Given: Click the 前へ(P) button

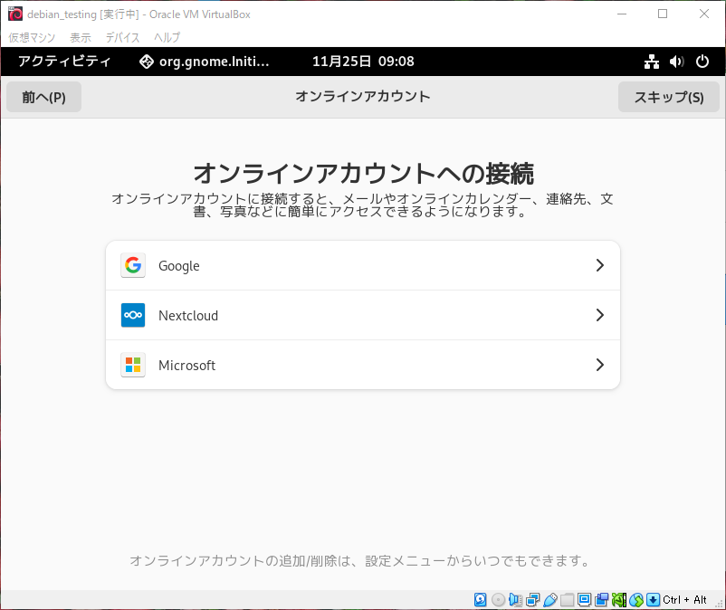Looking at the screenshot, I should [44, 97].
